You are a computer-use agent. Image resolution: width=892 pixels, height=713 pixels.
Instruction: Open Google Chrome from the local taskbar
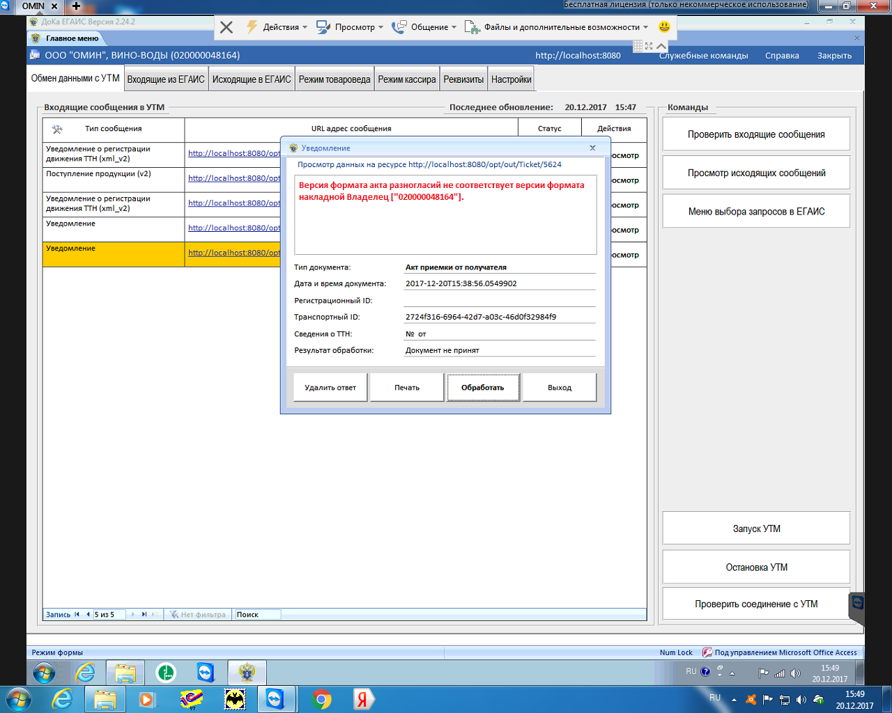(x=321, y=699)
